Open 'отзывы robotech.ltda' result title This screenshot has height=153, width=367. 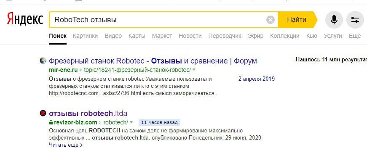pyautogui.click(x=88, y=114)
